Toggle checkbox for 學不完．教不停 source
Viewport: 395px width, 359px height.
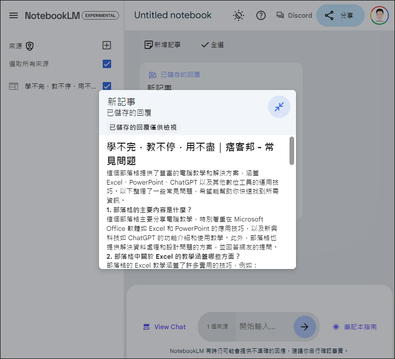click(107, 86)
